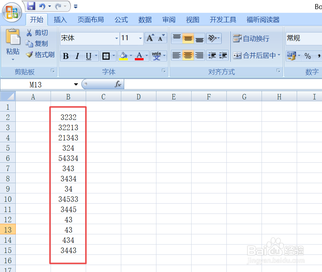Apply percent style to cells
The width and height of the screenshot is (322, 272).
click(308, 56)
